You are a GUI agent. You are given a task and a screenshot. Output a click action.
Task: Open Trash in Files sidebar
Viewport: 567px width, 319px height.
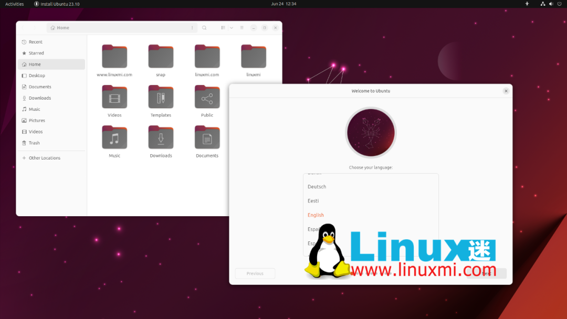tap(51, 143)
